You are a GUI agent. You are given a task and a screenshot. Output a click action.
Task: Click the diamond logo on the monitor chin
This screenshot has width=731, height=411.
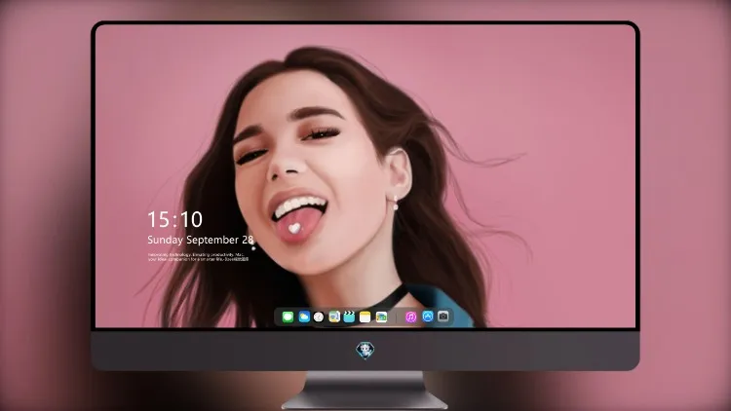pyautogui.click(x=365, y=350)
